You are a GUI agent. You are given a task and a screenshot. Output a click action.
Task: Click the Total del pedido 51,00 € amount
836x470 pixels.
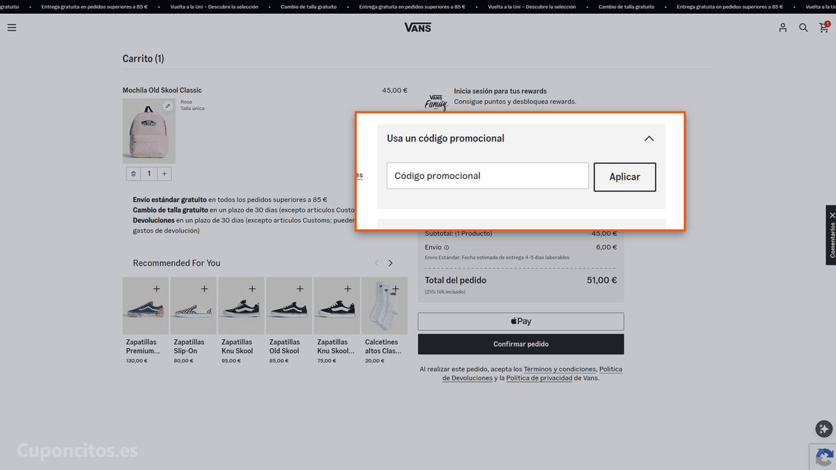click(x=602, y=281)
